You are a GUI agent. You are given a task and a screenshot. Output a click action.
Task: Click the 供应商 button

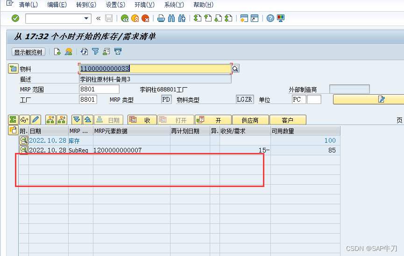pos(250,120)
